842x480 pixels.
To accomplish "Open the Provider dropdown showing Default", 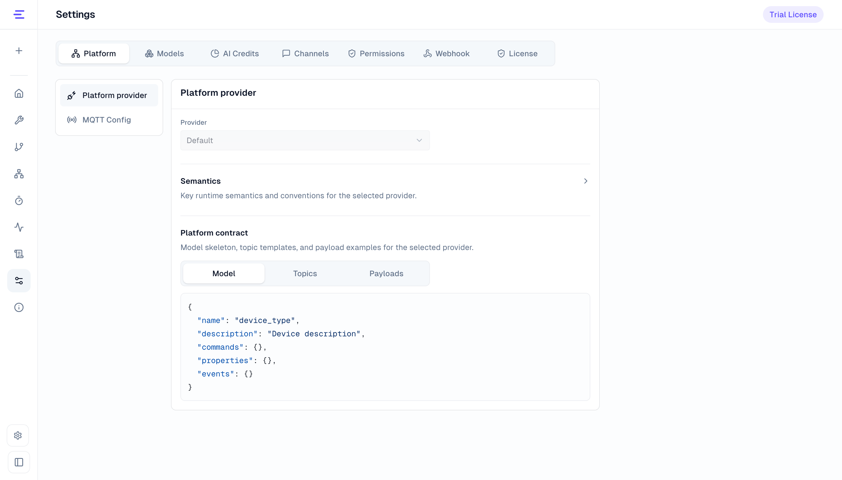I will click(305, 140).
